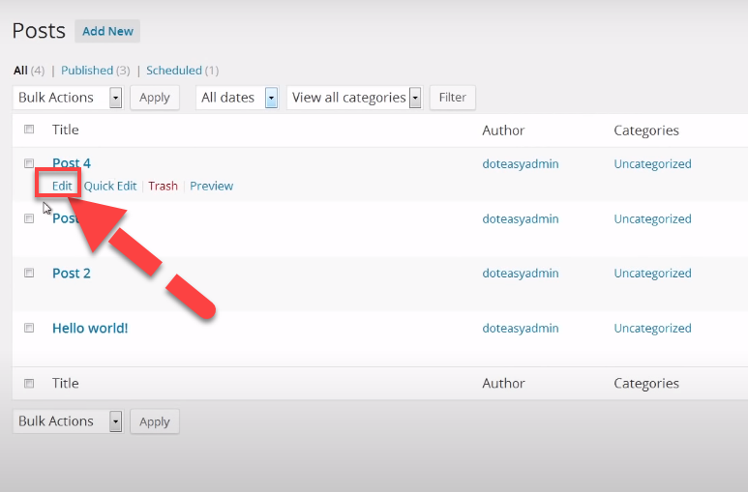Open the View all categories dropdown
This screenshot has width=748, height=492.
[354, 98]
